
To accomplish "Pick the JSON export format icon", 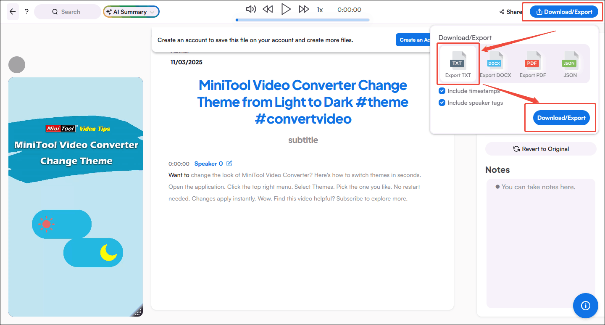I will [569, 63].
